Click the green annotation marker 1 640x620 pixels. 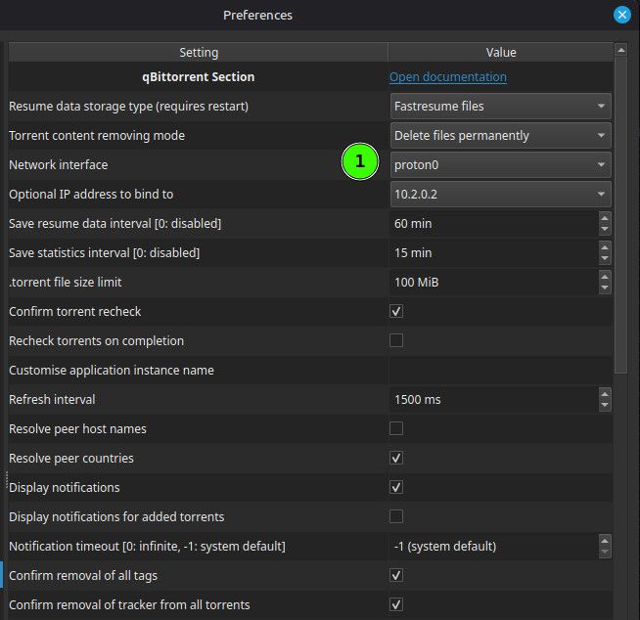click(359, 161)
